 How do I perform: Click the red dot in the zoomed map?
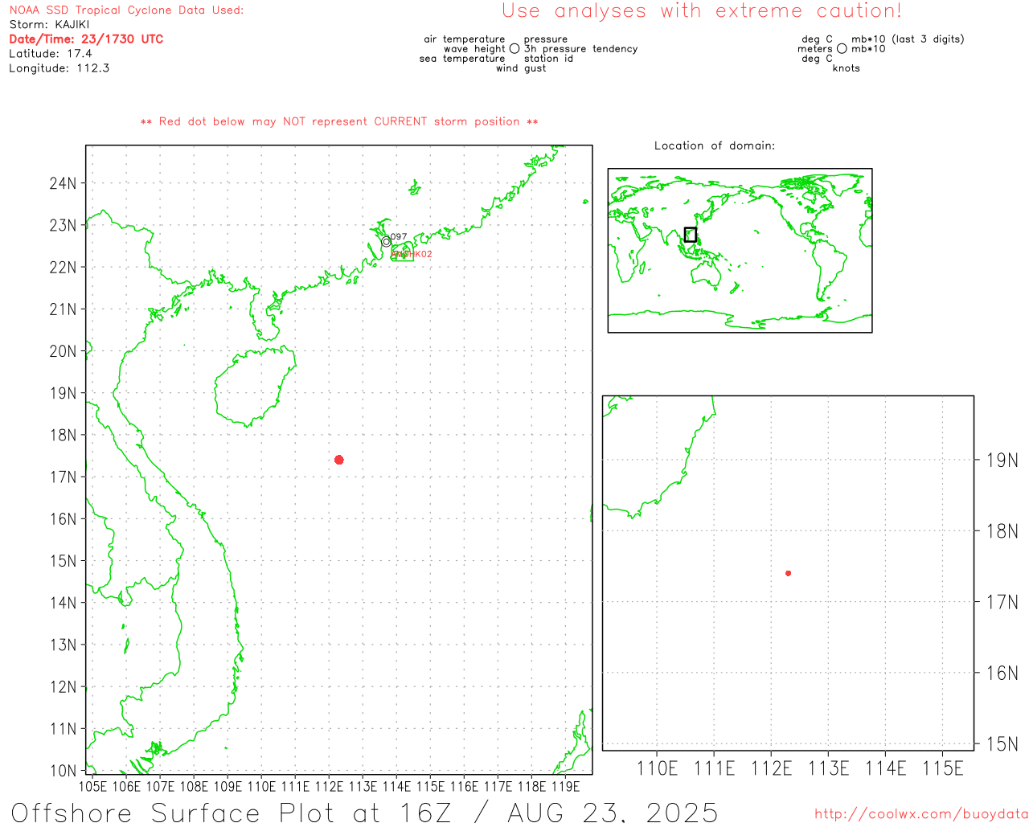point(789,573)
